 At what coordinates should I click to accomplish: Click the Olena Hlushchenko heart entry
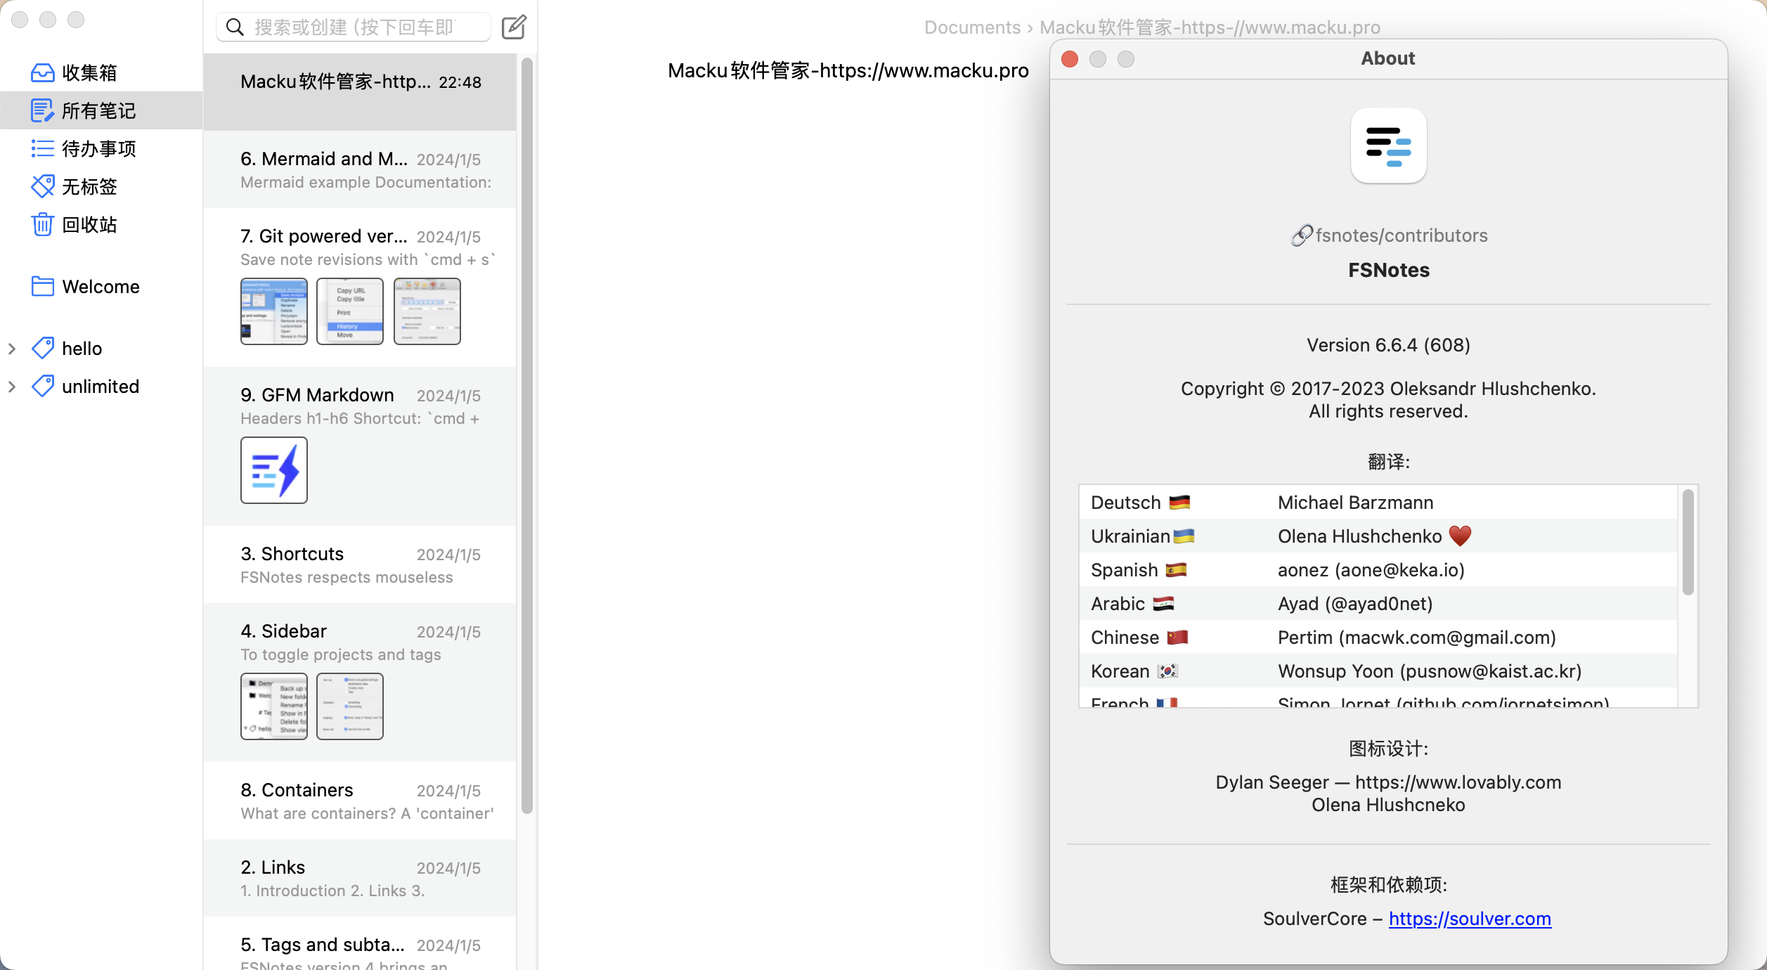pyautogui.click(x=1374, y=536)
